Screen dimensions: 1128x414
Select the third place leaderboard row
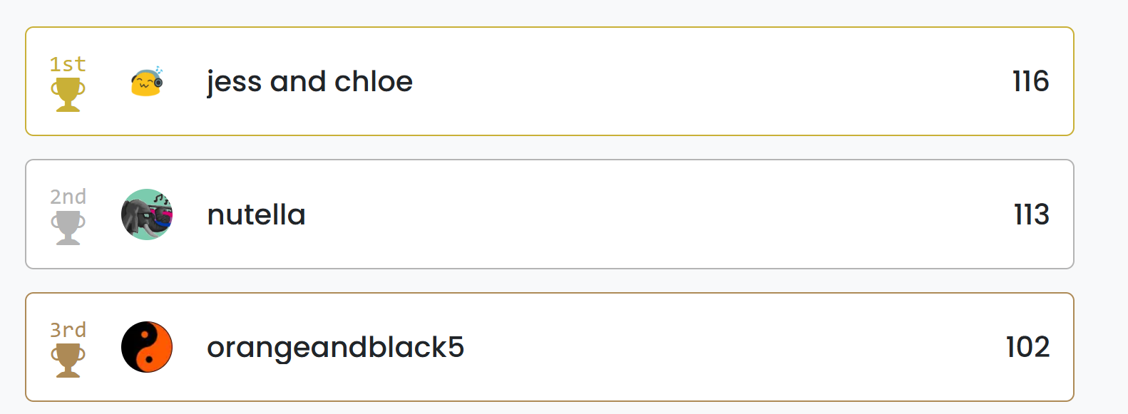(x=550, y=347)
